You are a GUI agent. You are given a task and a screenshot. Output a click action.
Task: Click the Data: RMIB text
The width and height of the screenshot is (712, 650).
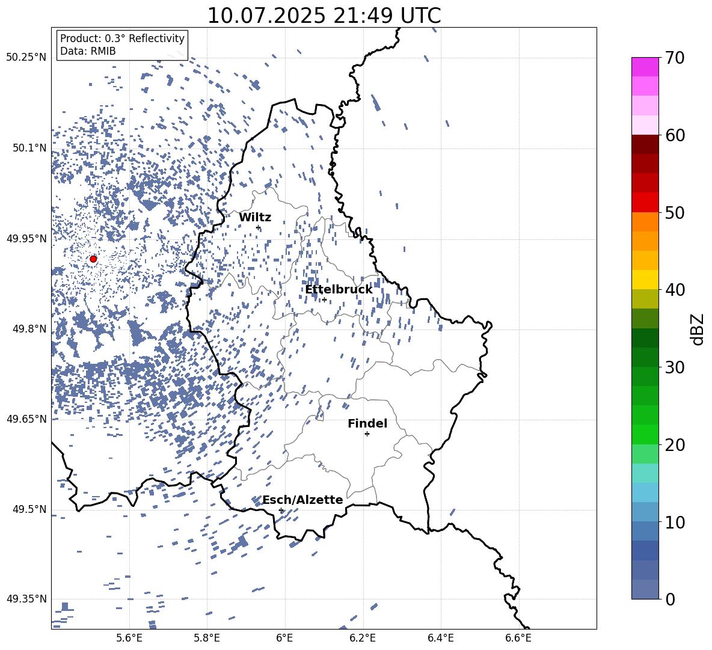point(88,51)
